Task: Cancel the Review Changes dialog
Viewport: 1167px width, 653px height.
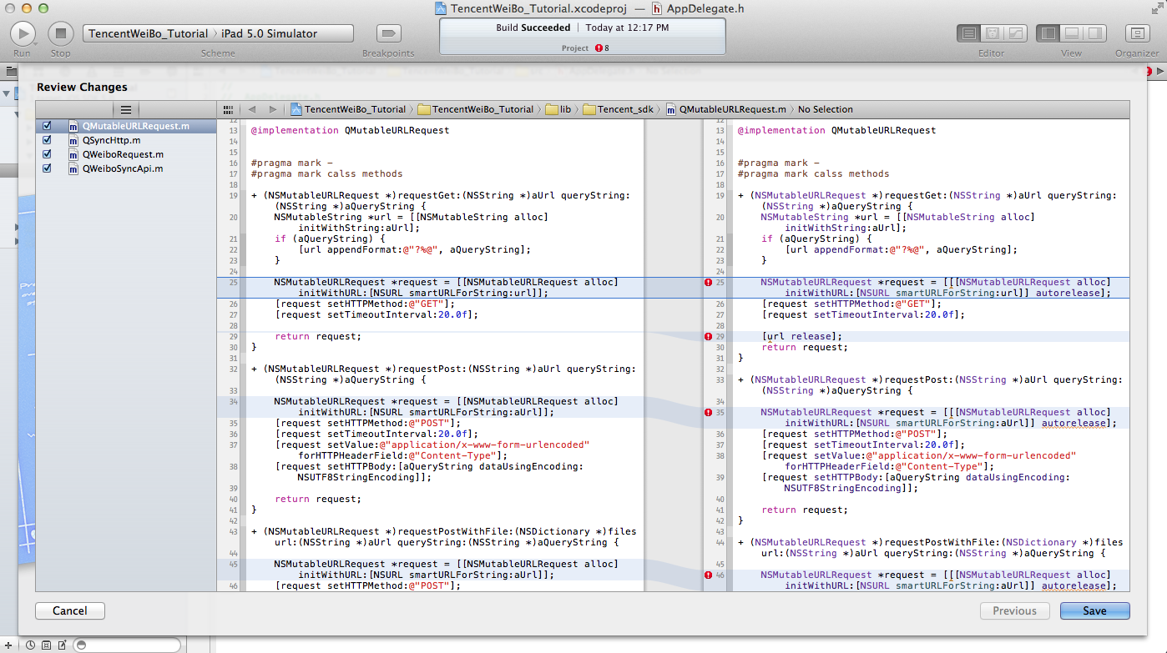Action: (x=69, y=610)
